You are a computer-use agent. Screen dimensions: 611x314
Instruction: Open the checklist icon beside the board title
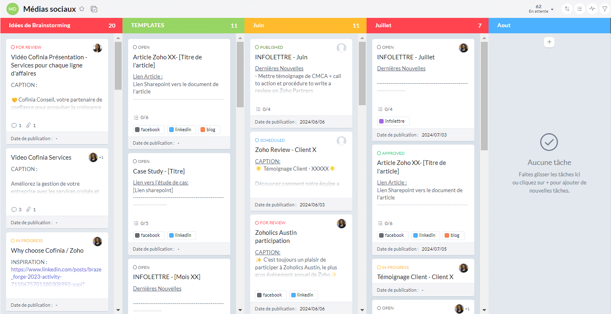click(94, 9)
